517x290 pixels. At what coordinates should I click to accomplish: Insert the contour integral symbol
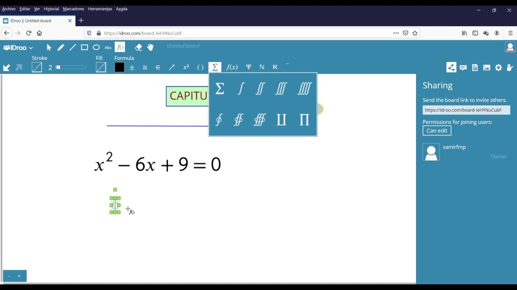pos(219,120)
